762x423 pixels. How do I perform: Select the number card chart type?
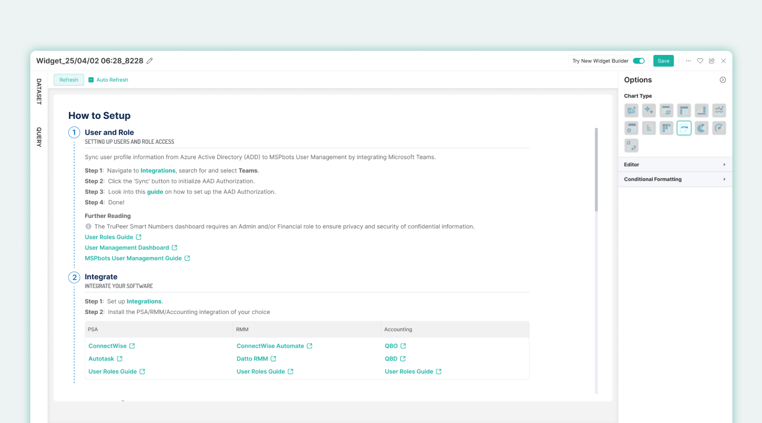(x=667, y=110)
